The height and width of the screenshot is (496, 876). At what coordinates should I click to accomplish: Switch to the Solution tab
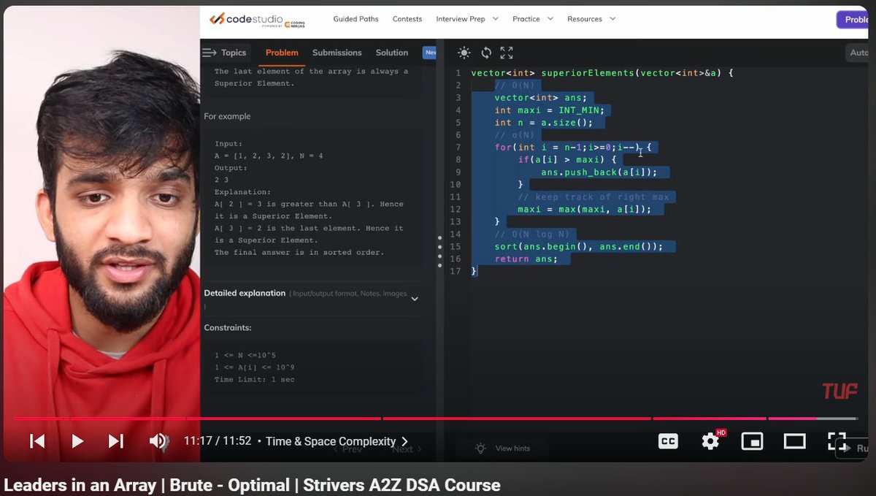pos(392,53)
